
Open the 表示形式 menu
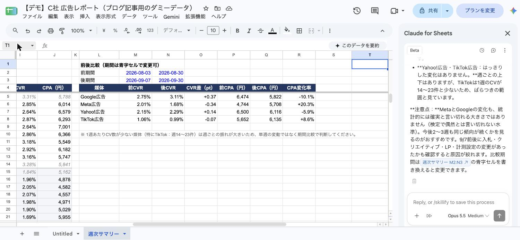coord(106,17)
